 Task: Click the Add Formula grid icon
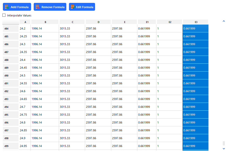tap(7, 7)
